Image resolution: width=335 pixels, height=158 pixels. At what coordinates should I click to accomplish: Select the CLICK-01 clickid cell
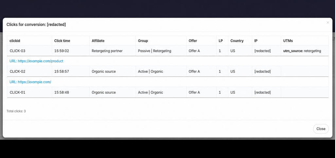[29, 92]
